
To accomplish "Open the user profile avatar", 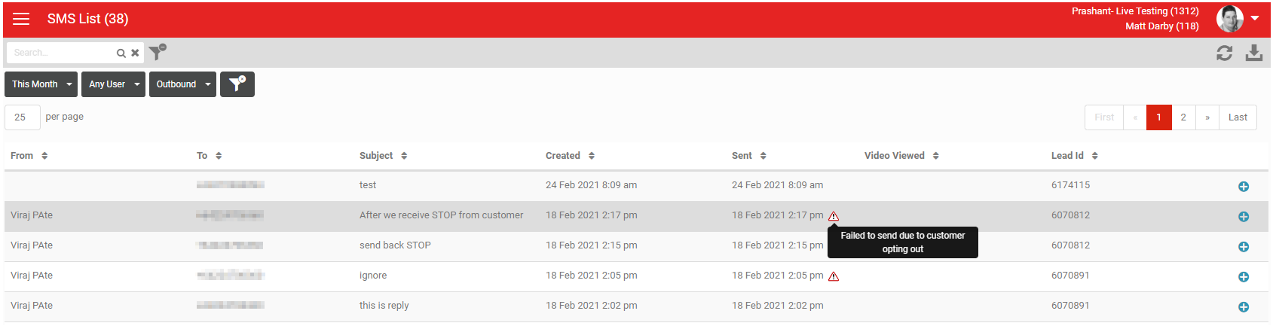I will (1230, 19).
